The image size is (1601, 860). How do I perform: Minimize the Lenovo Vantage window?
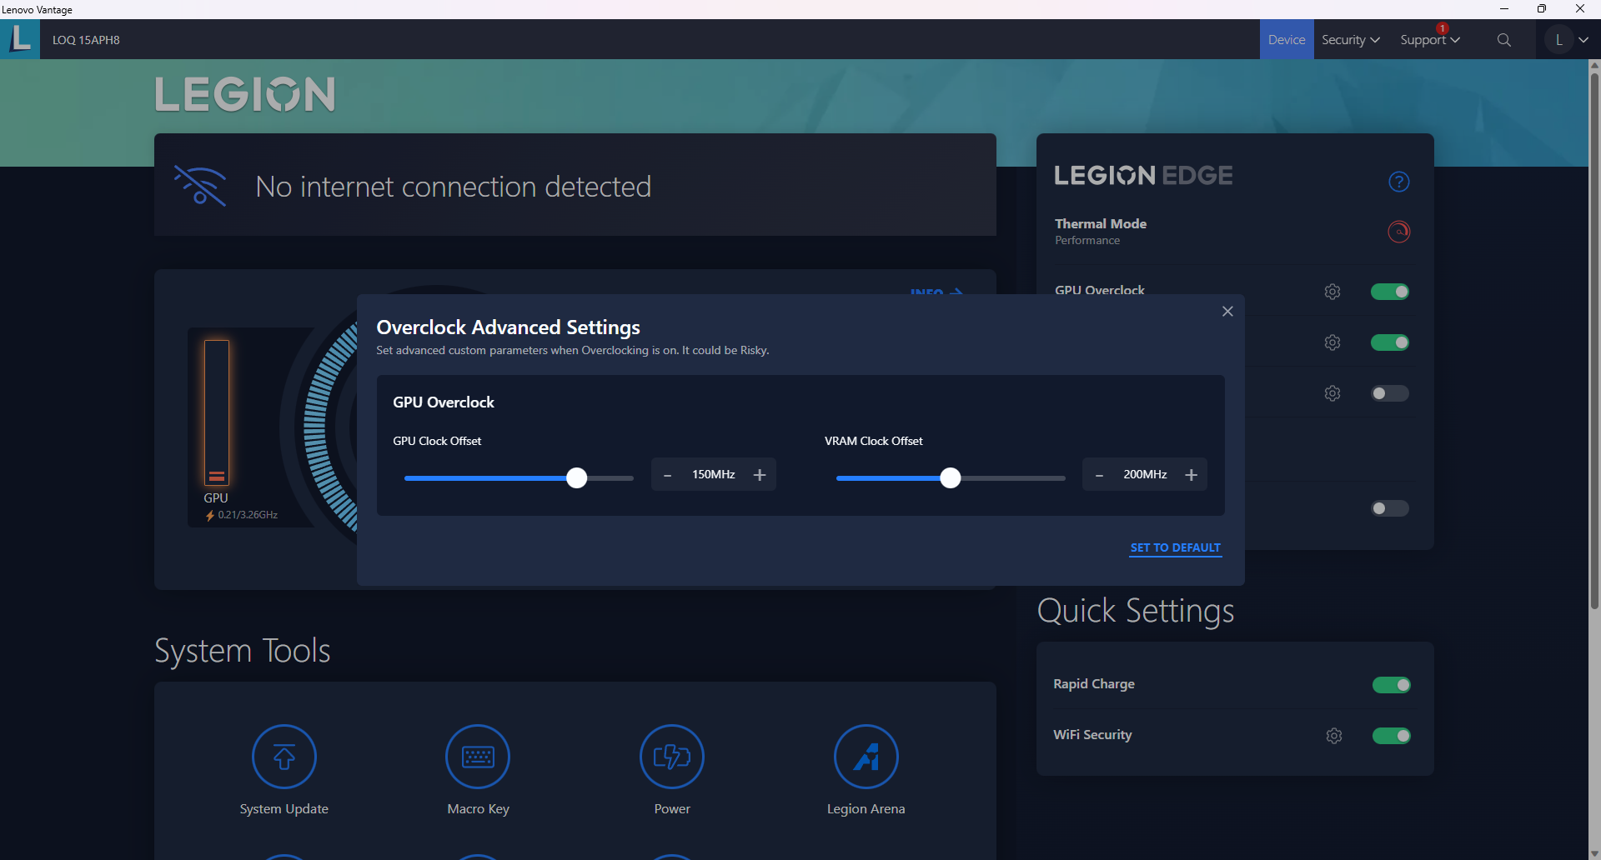click(x=1504, y=9)
